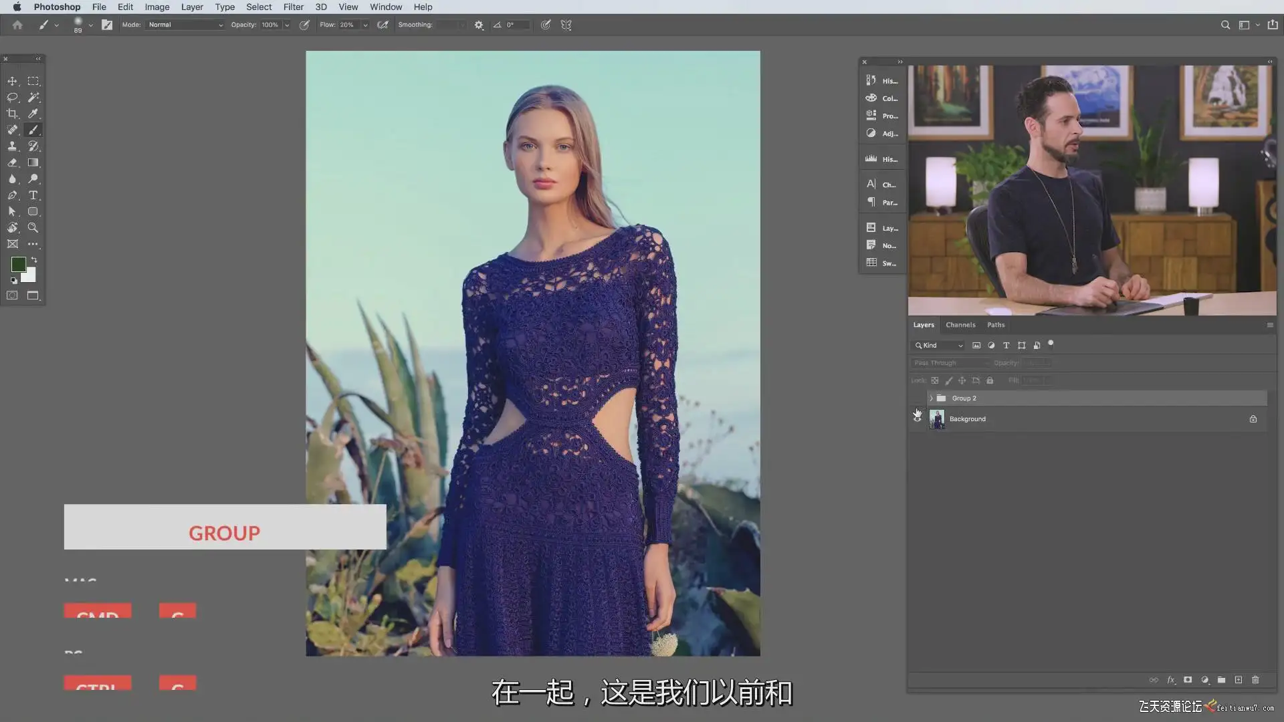Image resolution: width=1284 pixels, height=722 pixels.
Task: Open the collapsed Swatches panel button
Action: click(881, 263)
